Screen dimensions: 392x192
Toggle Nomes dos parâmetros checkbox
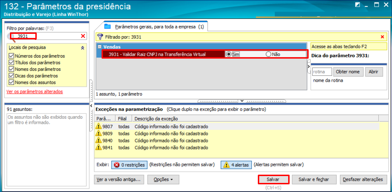11,69
